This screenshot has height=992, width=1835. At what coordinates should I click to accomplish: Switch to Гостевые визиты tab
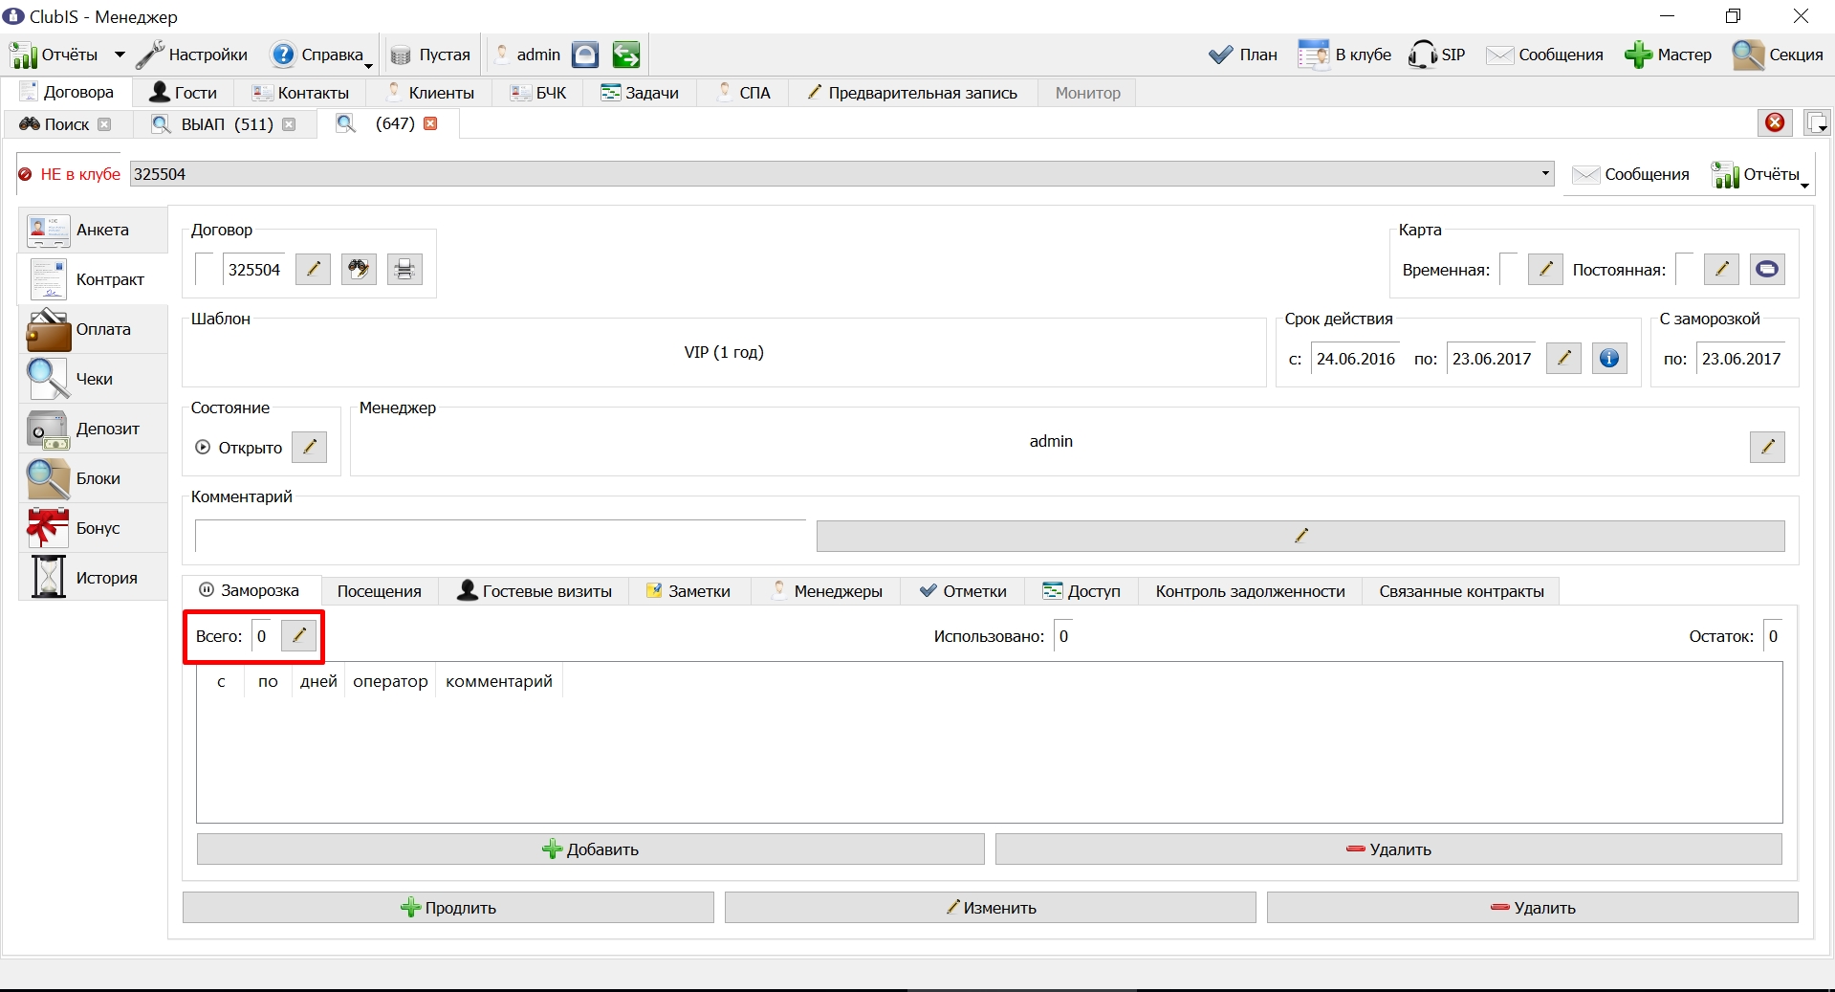pyautogui.click(x=535, y=591)
